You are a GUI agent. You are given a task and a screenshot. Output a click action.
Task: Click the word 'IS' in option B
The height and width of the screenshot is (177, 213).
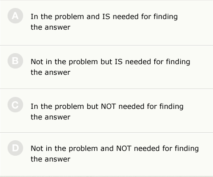(119, 62)
